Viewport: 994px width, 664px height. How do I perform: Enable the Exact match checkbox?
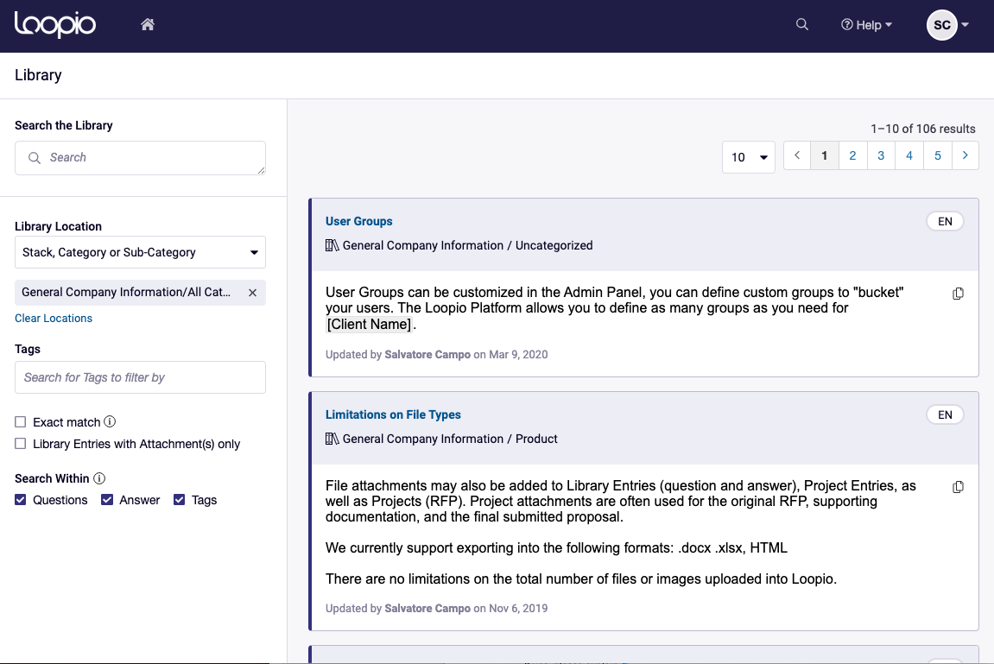coord(20,422)
